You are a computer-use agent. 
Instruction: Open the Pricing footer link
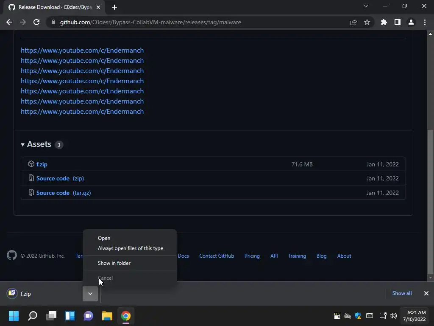coord(252,256)
